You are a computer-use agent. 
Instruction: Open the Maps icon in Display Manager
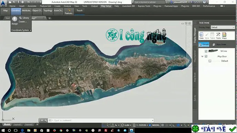pyautogui.click(x=224, y=36)
